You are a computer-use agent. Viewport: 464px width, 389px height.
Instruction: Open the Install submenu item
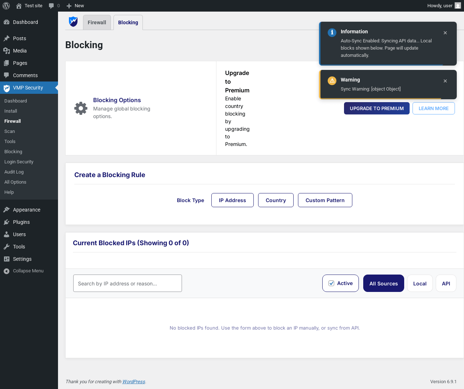point(11,111)
